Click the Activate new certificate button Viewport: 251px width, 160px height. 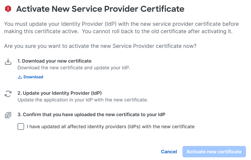pos(214,152)
